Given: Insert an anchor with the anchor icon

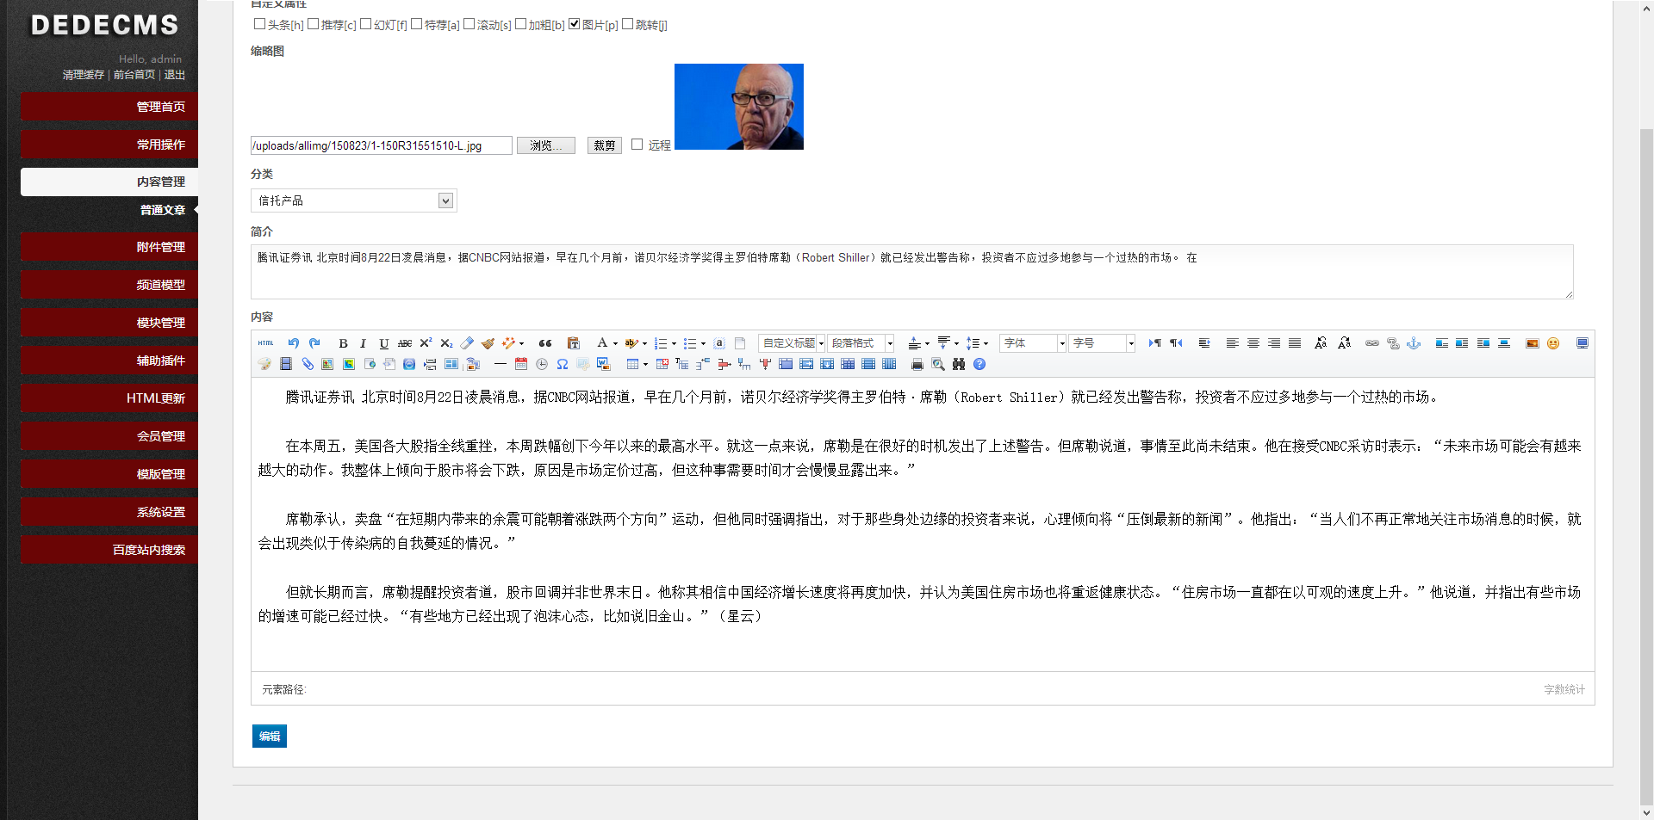Looking at the screenshot, I should (x=1414, y=343).
